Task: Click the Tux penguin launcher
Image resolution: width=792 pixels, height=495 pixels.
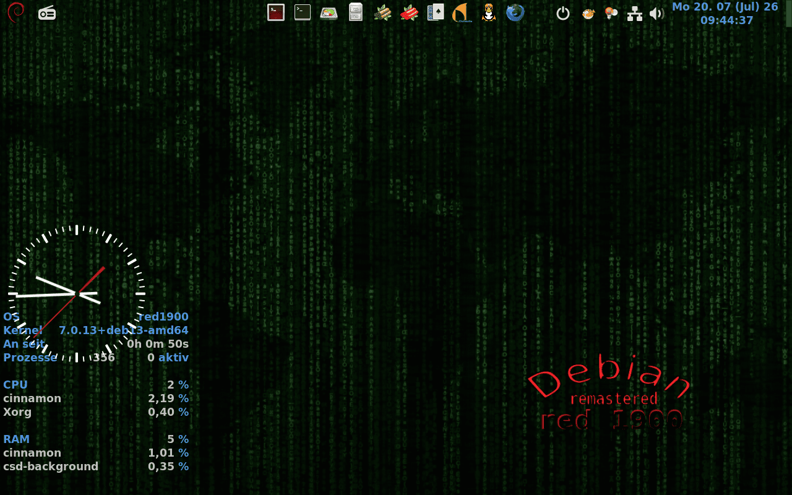Action: click(489, 12)
